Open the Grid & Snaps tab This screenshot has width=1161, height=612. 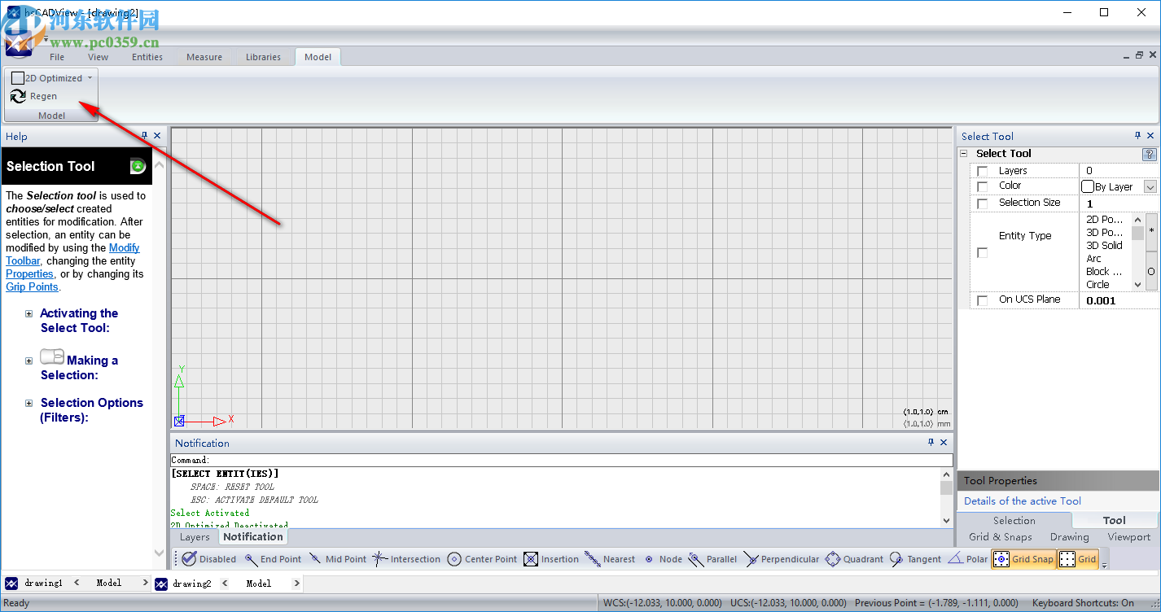coord(1001,537)
